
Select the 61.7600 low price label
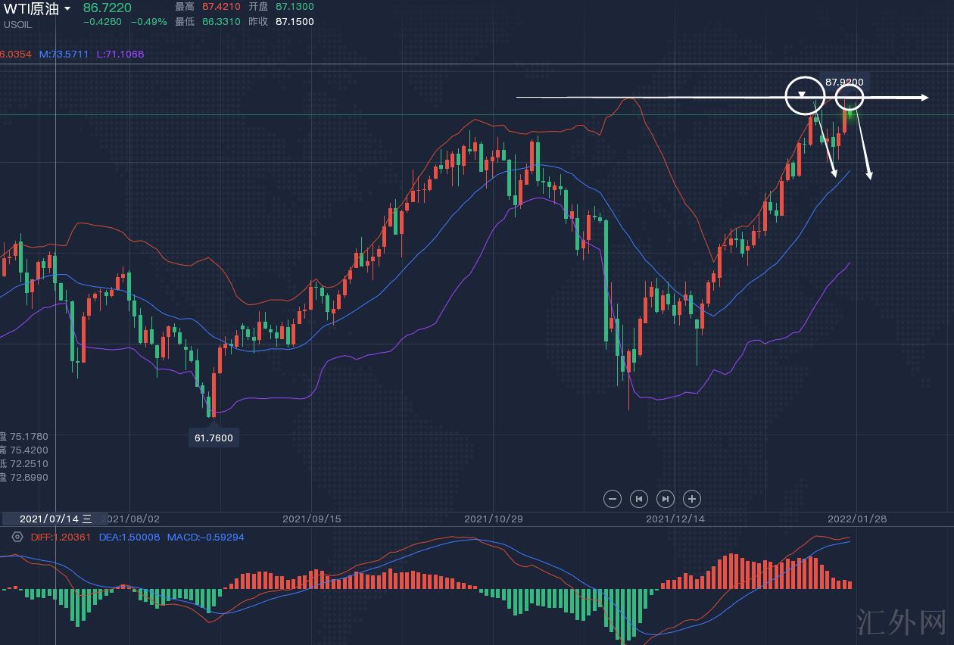[x=214, y=438]
